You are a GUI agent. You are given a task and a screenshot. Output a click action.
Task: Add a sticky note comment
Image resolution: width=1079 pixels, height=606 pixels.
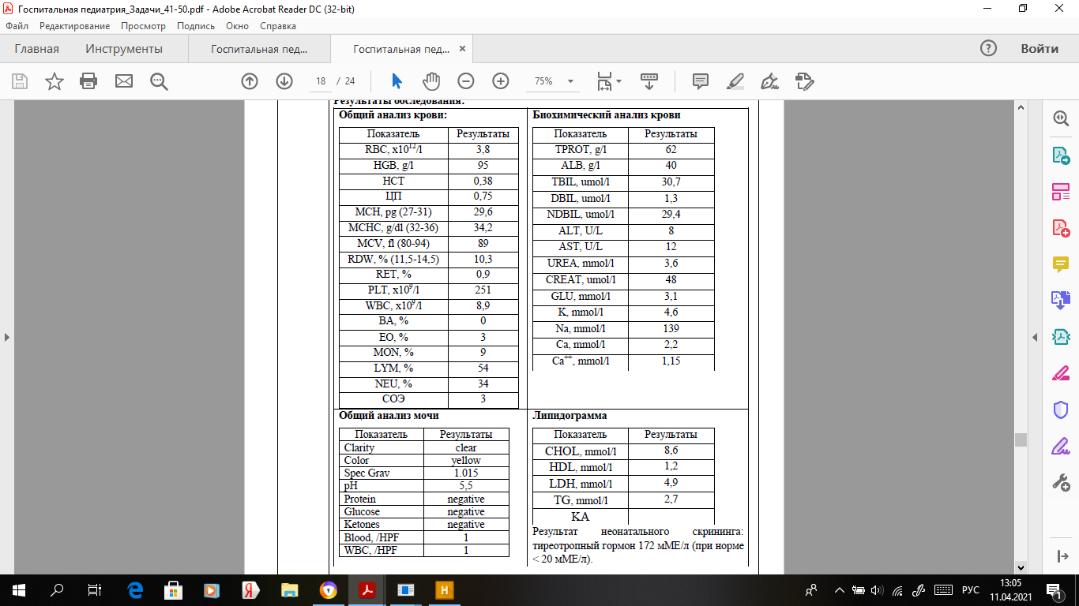[x=701, y=81]
